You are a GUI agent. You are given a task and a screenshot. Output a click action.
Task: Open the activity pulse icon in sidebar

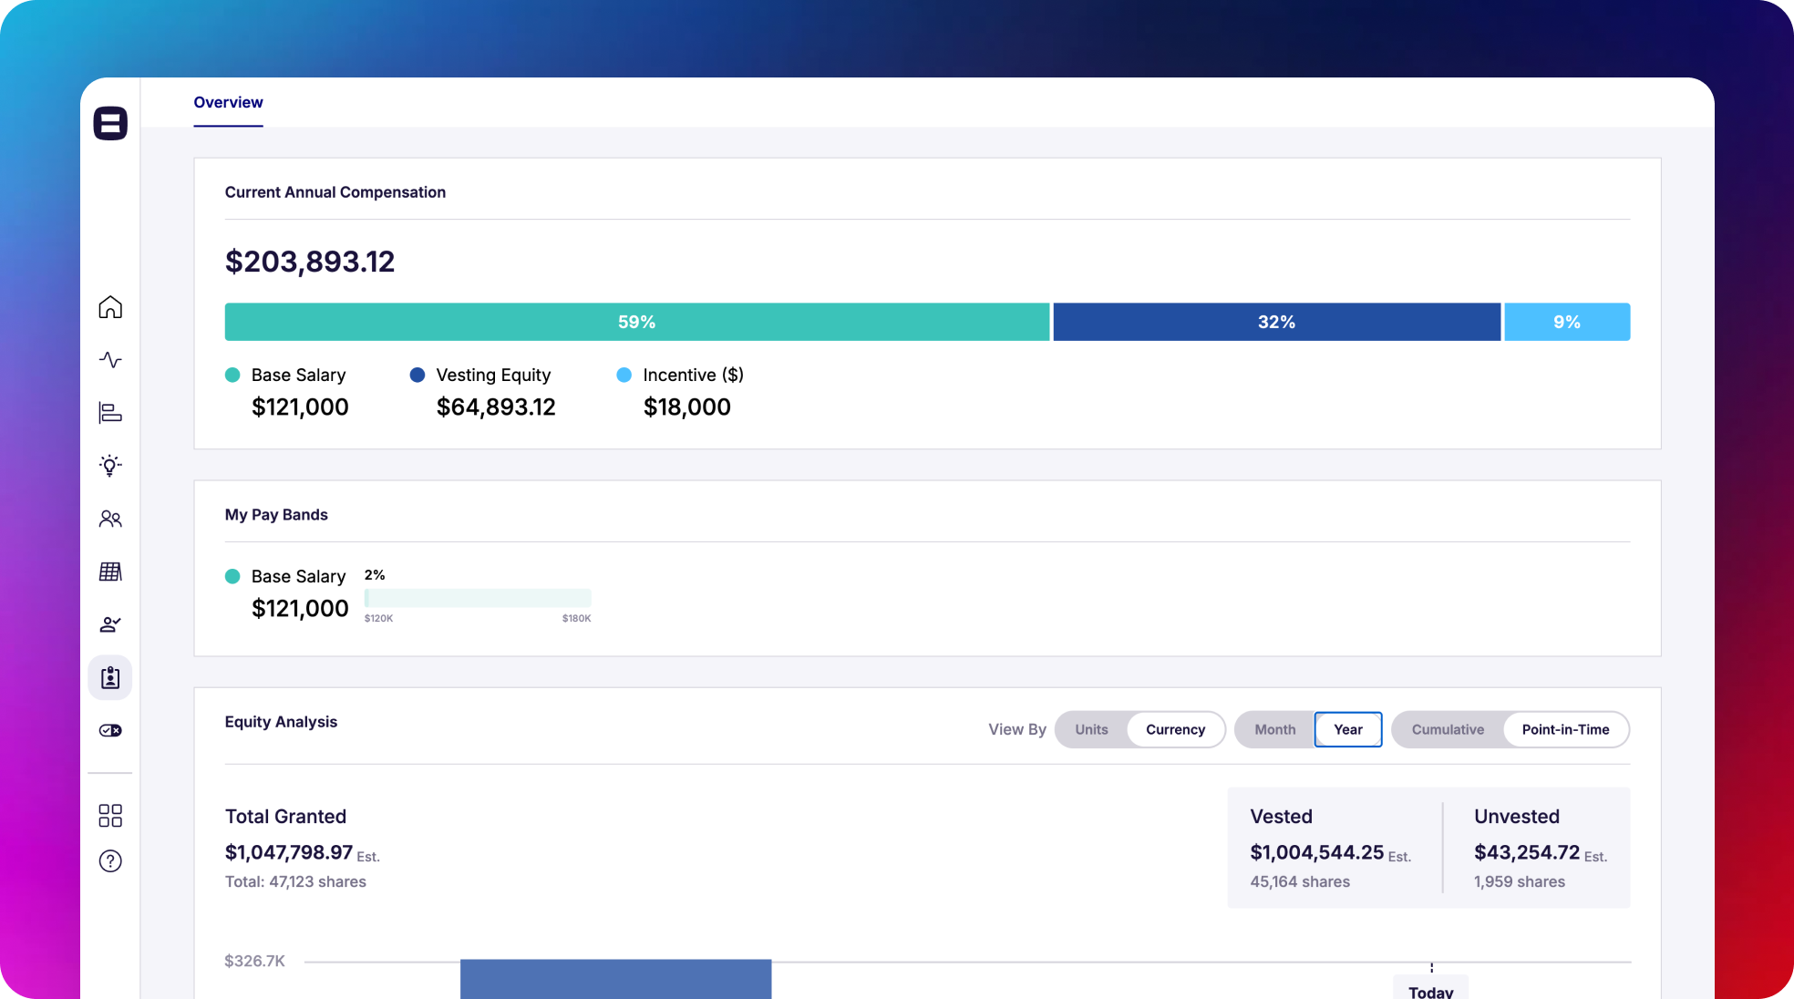(x=110, y=360)
